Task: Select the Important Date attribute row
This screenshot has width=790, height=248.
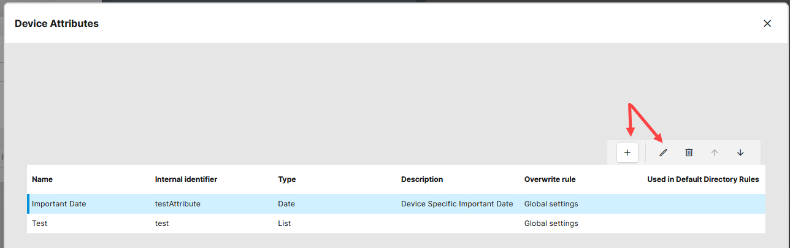Action: [x=59, y=204]
